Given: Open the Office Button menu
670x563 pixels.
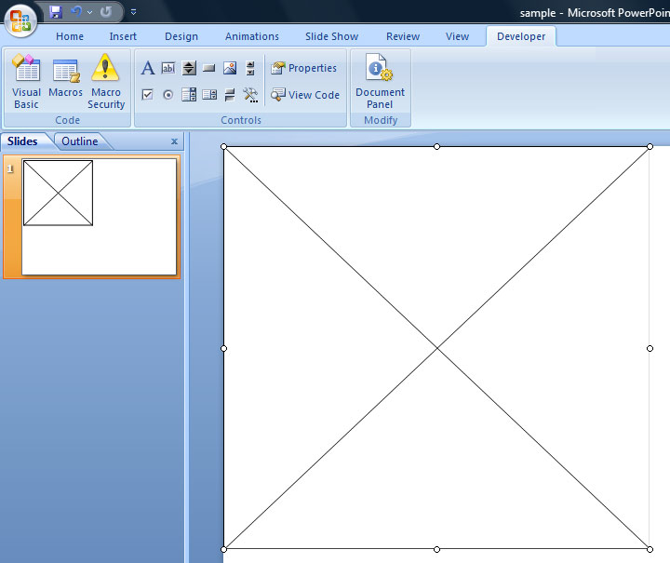Looking at the screenshot, I should click(x=20, y=19).
